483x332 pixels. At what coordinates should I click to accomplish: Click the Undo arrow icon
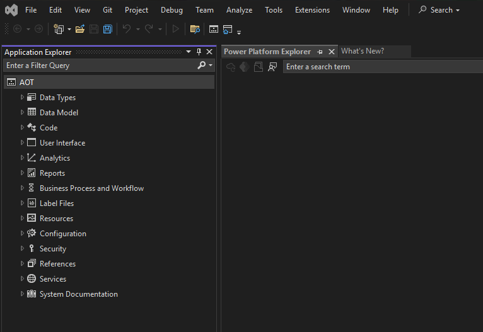[127, 29]
